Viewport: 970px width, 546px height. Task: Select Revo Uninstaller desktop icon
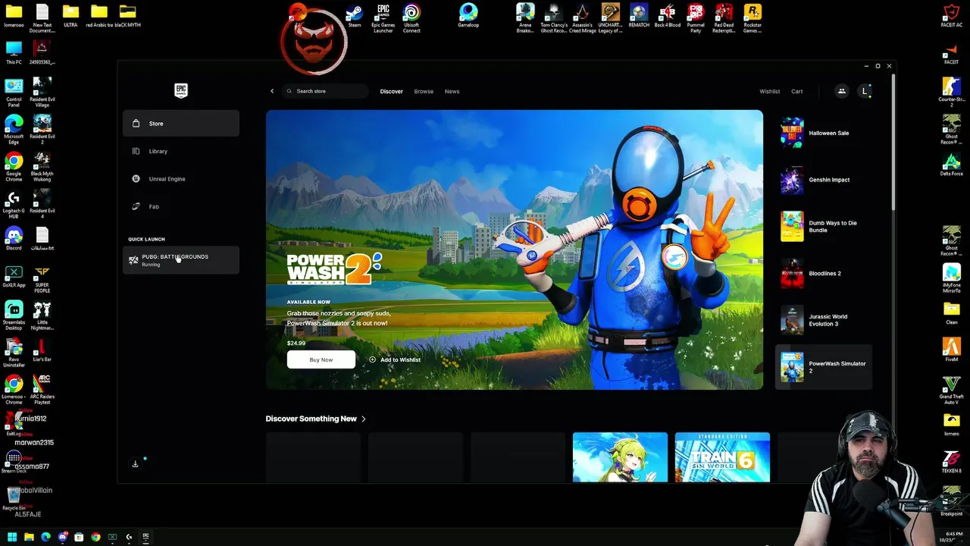[x=14, y=352]
